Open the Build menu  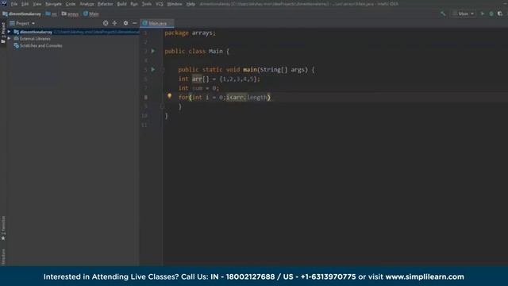point(121,4)
